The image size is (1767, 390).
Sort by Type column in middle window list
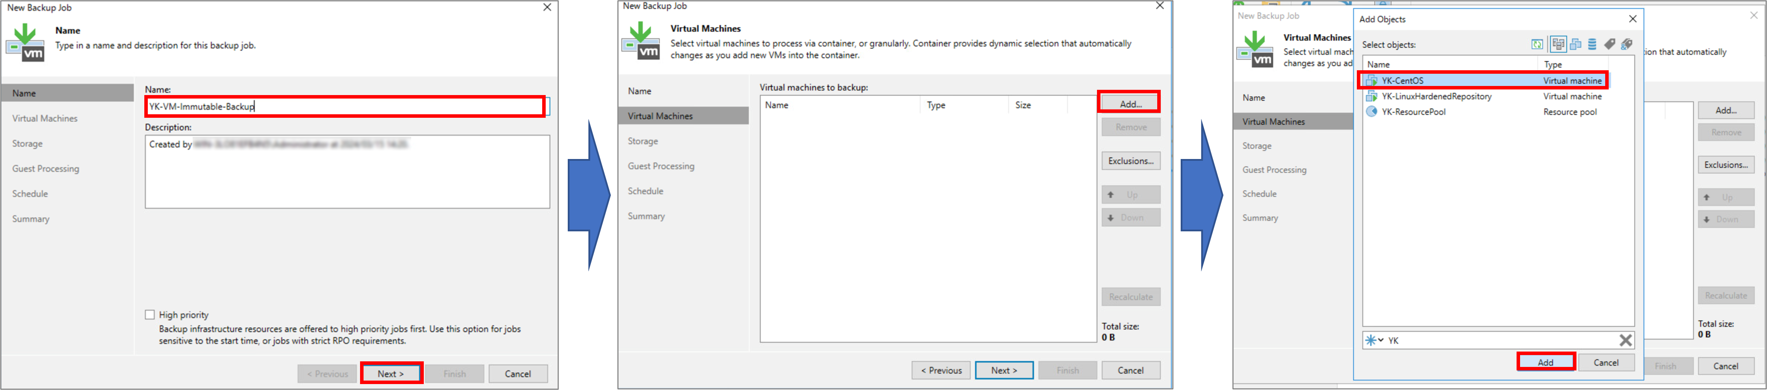(964, 105)
